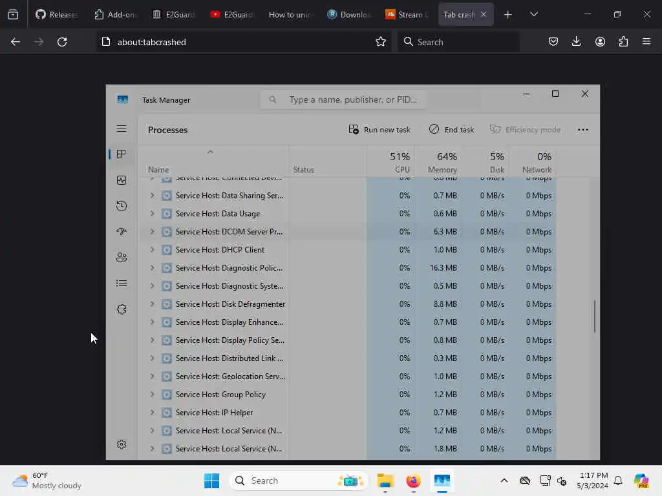
Task: Click the 8.8 MB memory value
Action: pyautogui.click(x=445, y=304)
